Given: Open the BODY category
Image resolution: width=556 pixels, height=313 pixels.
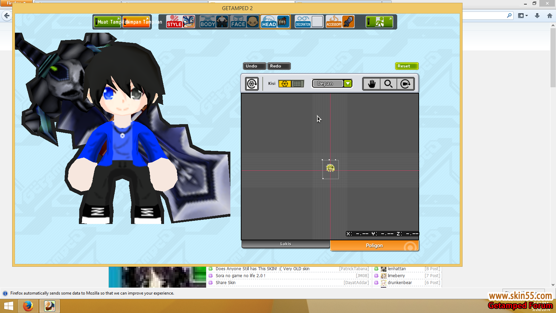Looking at the screenshot, I should coord(207,22).
